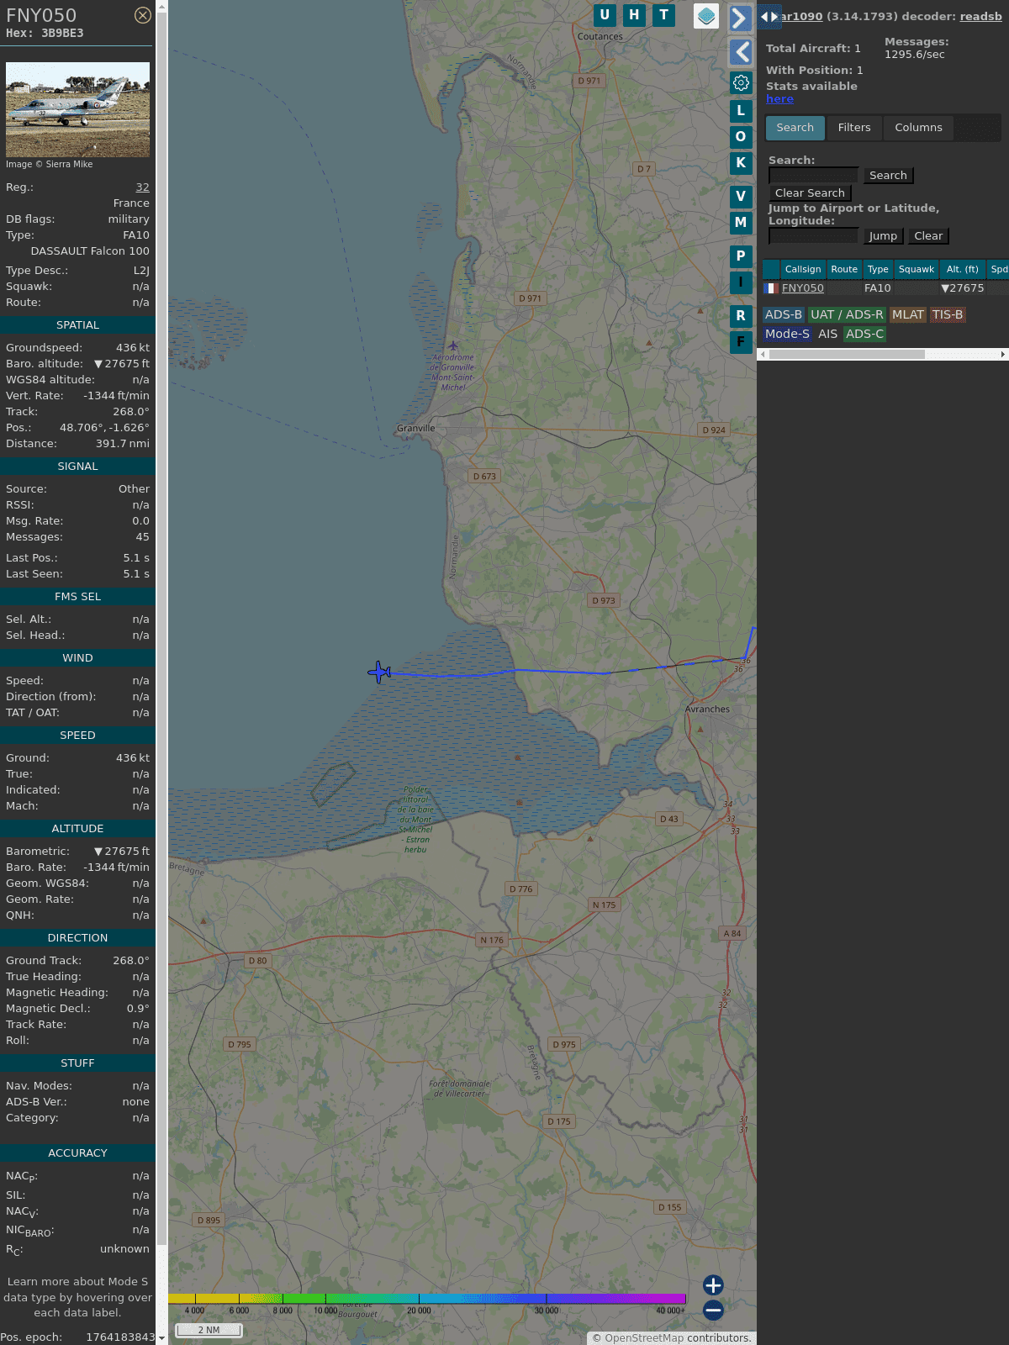Open the Columns tab

point(918,128)
